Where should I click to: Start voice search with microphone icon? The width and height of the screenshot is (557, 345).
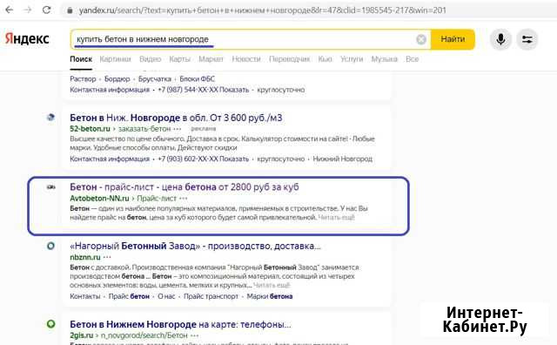tap(500, 39)
